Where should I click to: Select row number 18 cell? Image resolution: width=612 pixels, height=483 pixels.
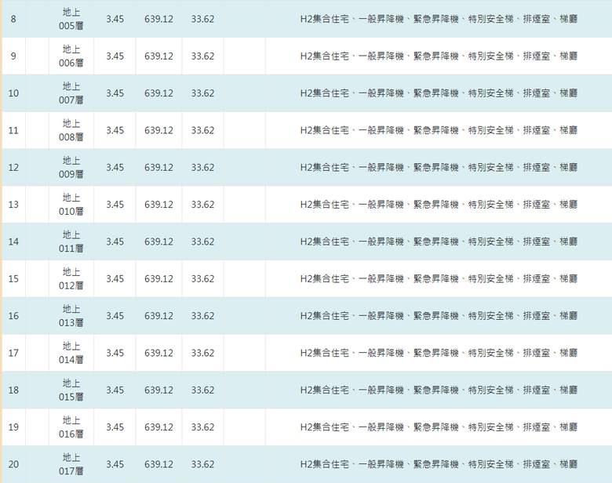(13, 390)
